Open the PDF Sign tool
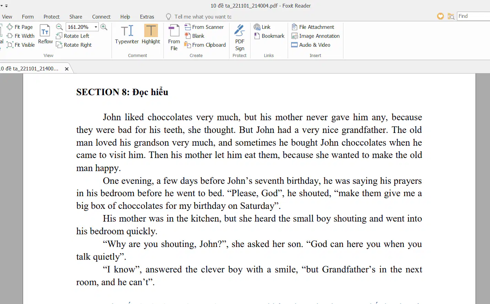The image size is (490, 304). [x=240, y=38]
